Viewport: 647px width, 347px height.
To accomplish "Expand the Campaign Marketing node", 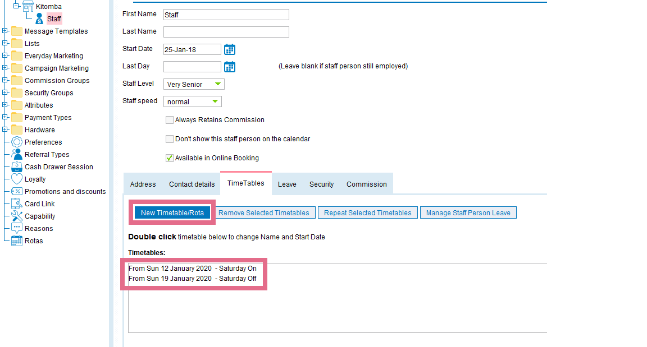I will [5, 68].
